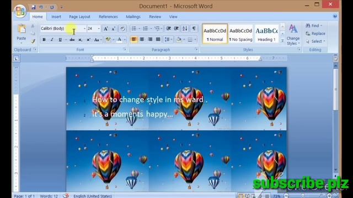This screenshot has width=353, height=198.
Task: Open the Line Spacing dropdown
Action: (168, 40)
